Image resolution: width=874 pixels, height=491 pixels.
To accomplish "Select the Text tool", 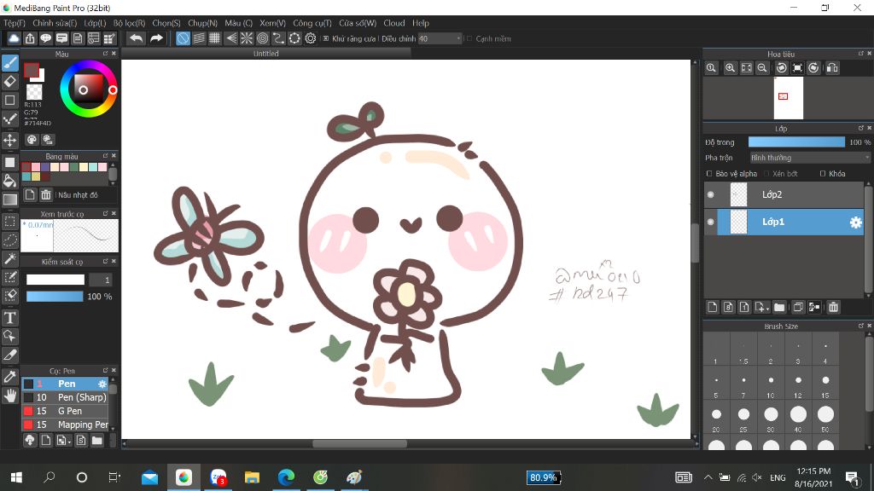I will tap(10, 318).
